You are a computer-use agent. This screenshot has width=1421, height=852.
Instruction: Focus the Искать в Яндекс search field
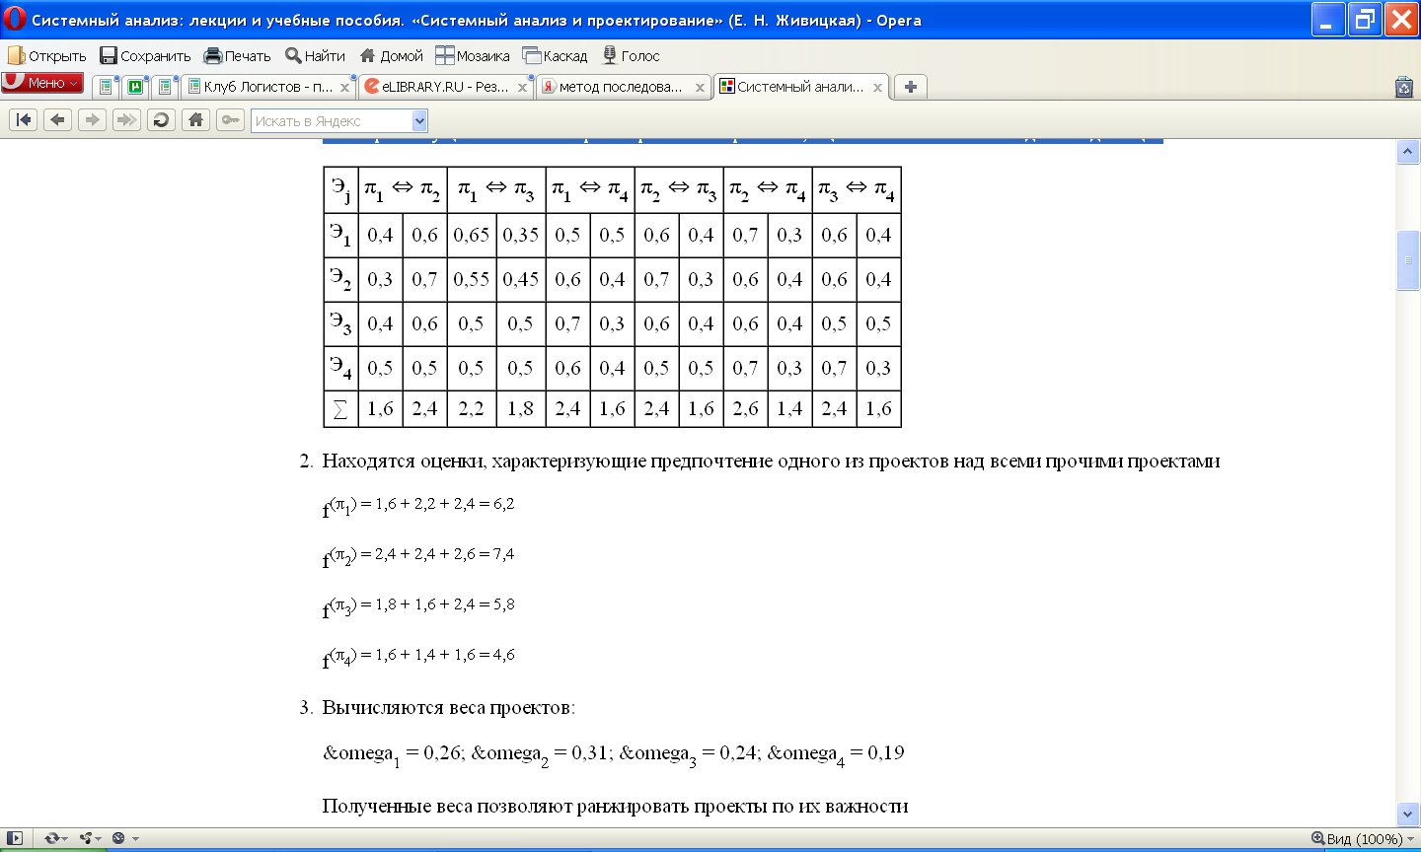tap(331, 121)
